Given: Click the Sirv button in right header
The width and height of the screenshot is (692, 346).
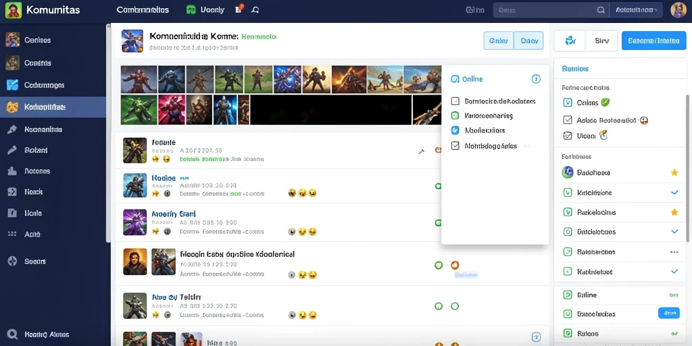Looking at the screenshot, I should 601,41.
